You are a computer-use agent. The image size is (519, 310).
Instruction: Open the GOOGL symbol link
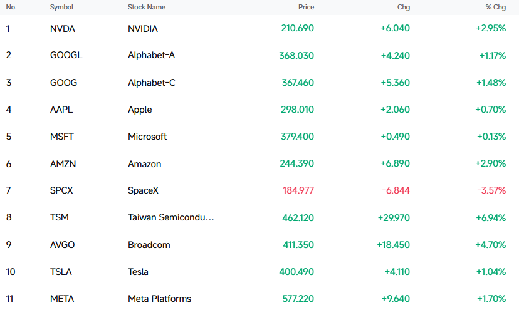tap(66, 55)
